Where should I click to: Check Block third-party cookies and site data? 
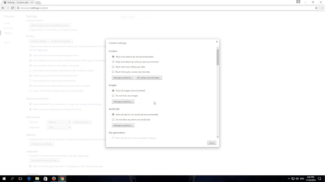(113, 72)
